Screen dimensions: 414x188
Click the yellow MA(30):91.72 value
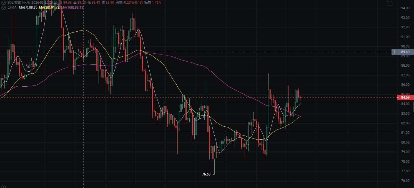coord(49,7)
